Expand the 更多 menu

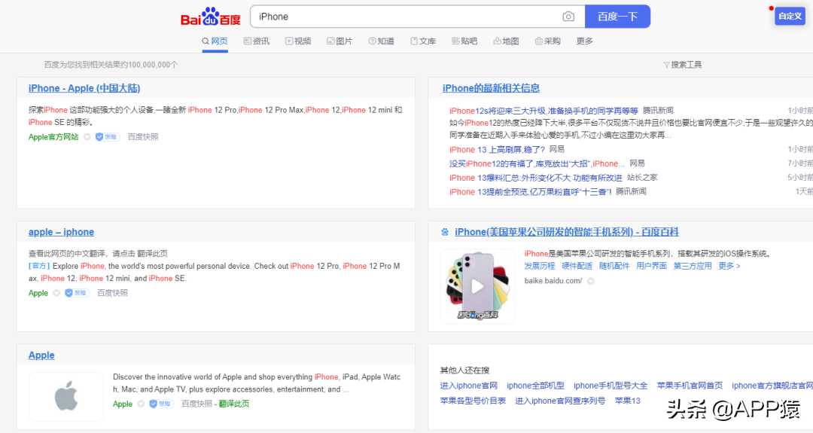pos(584,41)
